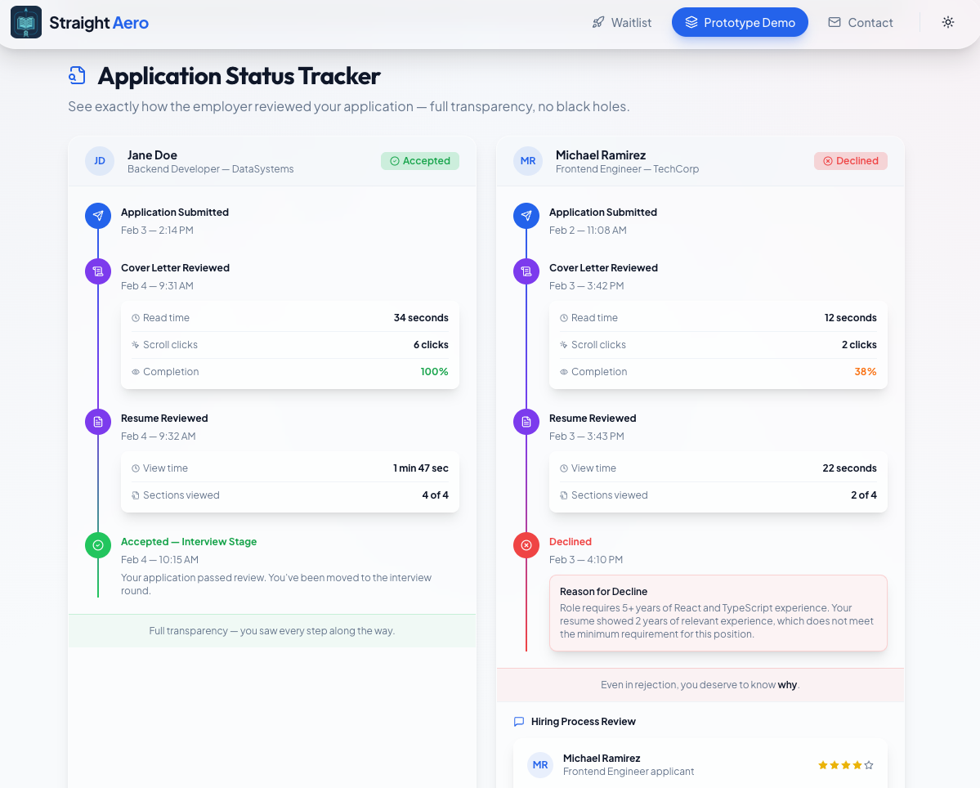The image size is (980, 788).
Task: Click the Declined status badge on Michael's card
Action: pyautogui.click(x=850, y=160)
